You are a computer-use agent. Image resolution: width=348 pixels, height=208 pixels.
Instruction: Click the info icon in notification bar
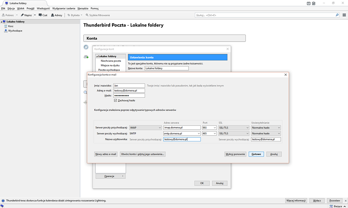click(x=3, y=201)
